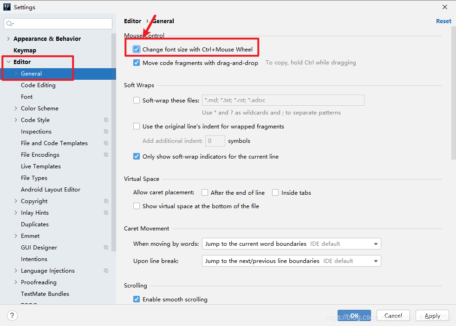Close the Settings dialog
The image size is (456, 326).
pyautogui.click(x=445, y=7)
